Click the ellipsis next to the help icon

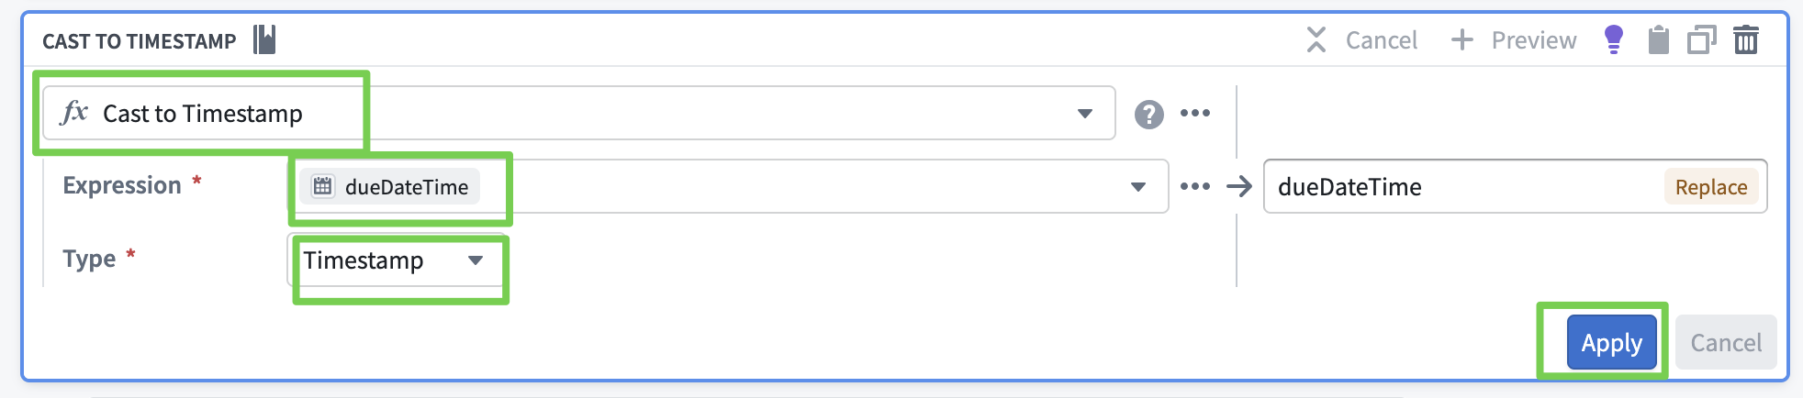pos(1194,114)
